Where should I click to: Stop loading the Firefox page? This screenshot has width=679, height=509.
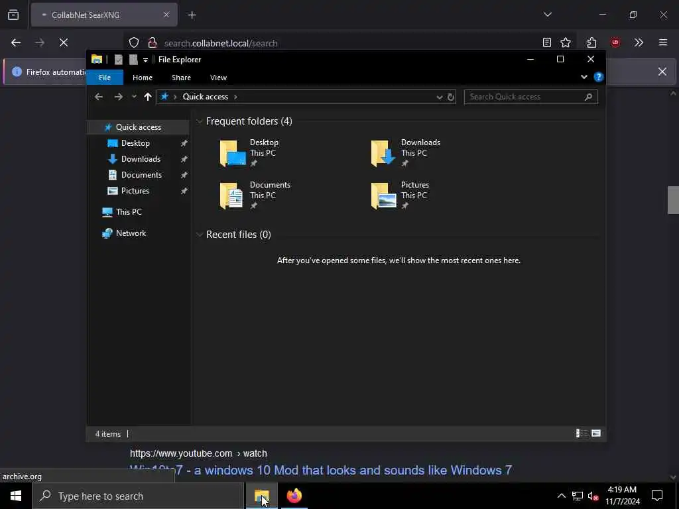64,42
